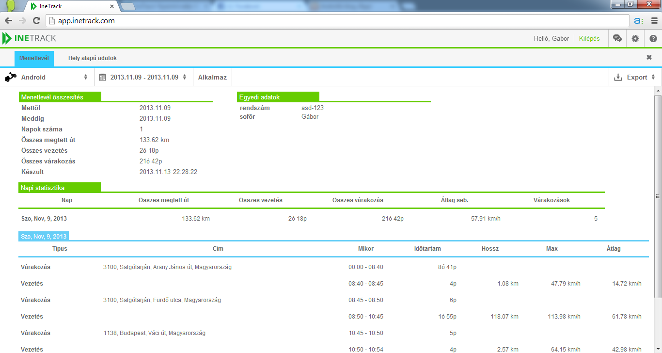Click the Egyedi adatok header
Image resolution: width=662 pixels, height=353 pixels.
coord(278,97)
